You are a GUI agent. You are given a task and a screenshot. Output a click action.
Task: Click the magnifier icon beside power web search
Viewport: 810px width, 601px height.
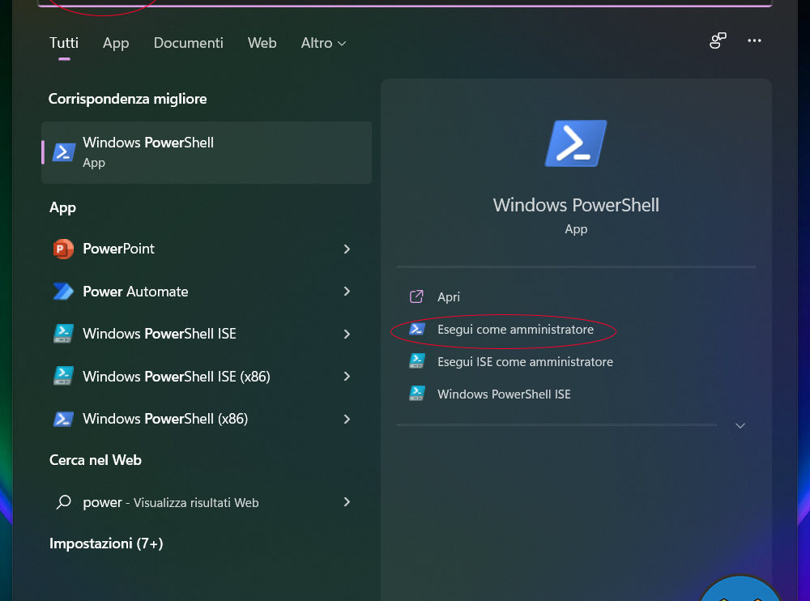[63, 502]
